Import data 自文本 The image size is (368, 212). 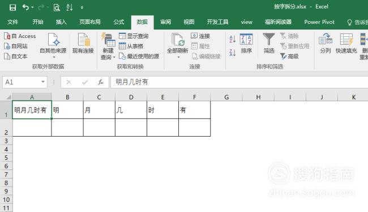coord(16,57)
